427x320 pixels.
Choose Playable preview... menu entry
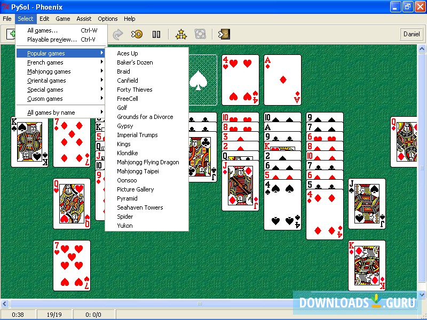[61, 39]
